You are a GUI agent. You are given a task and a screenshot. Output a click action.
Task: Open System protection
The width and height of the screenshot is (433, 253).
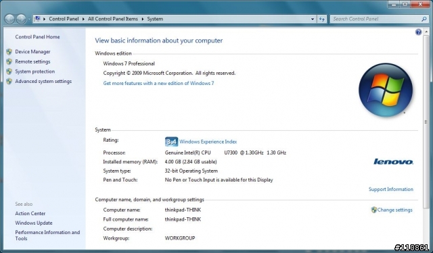pos(35,72)
